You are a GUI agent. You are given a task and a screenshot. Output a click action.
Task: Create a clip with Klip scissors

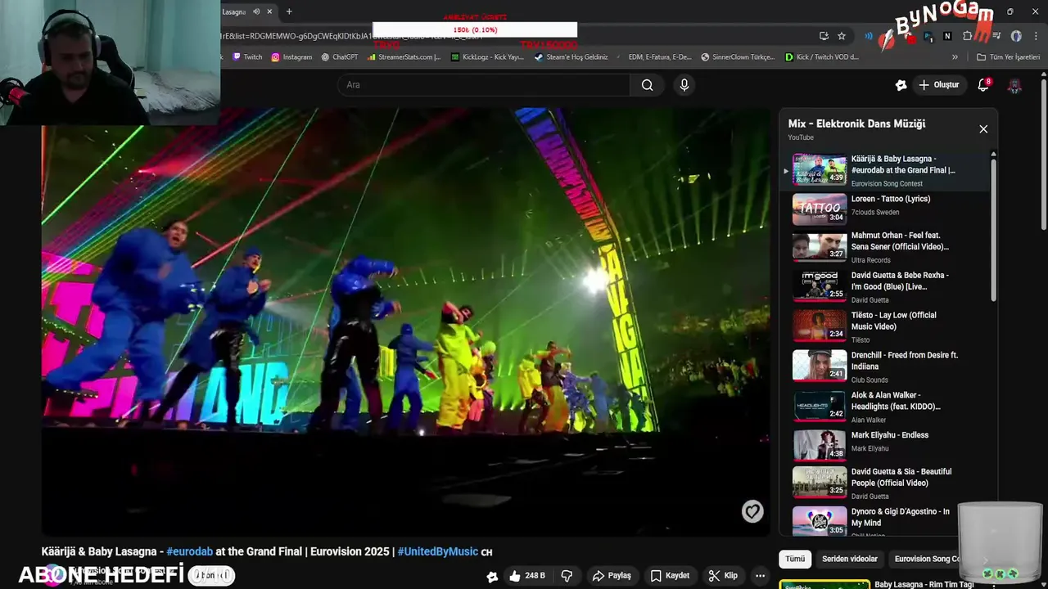[723, 576]
